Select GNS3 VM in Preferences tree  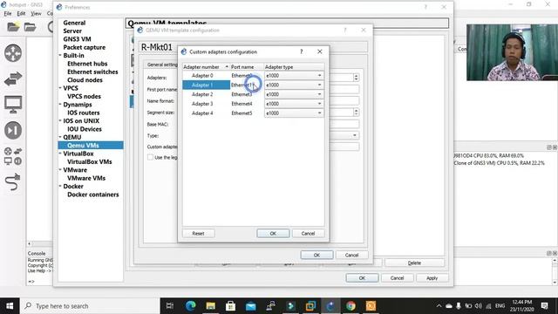coord(77,39)
